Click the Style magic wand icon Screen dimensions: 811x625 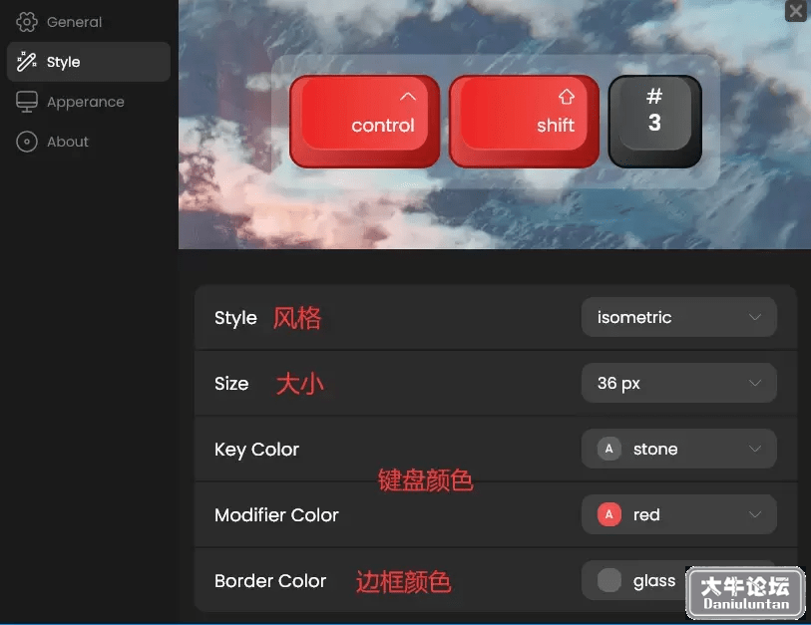(x=26, y=62)
